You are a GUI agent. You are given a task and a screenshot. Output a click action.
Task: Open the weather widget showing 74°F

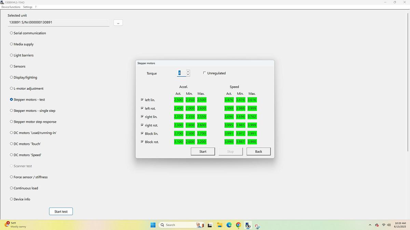(x=15, y=225)
